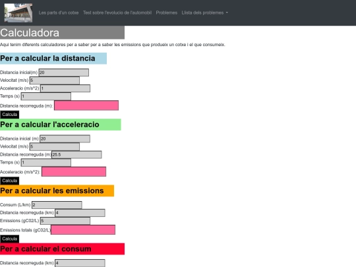The image size is (356, 267).
Task: Click Calcula button under distancia calculator
Action: (10, 115)
